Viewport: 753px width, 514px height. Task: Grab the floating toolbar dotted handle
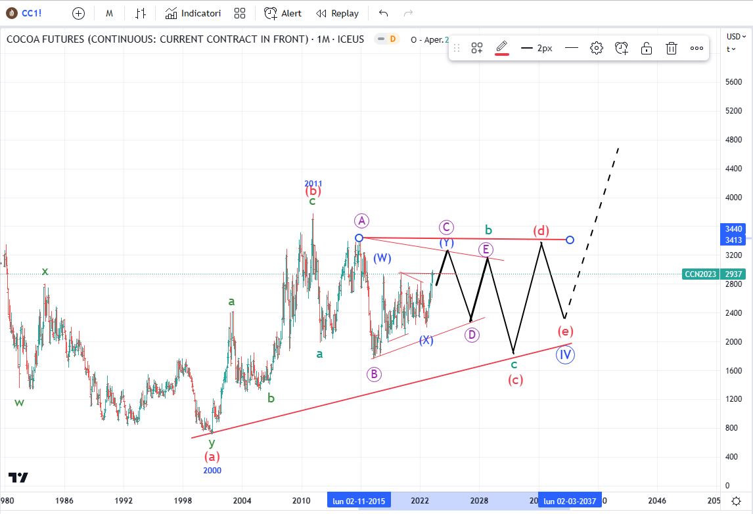[x=457, y=48]
